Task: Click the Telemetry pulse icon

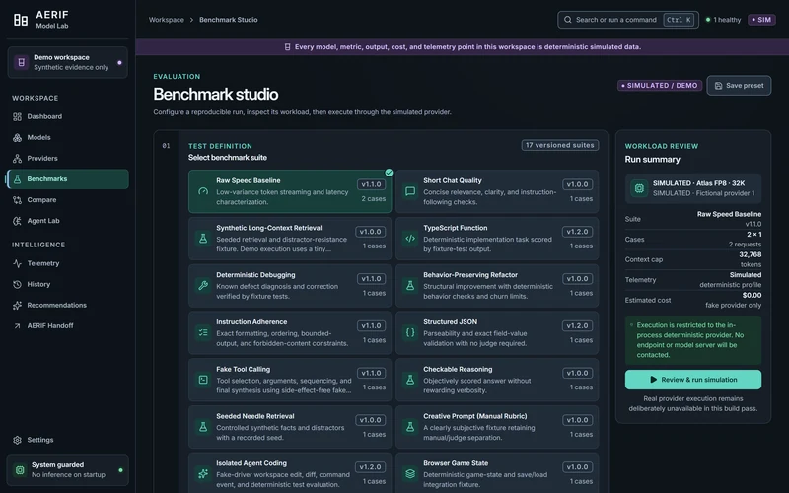Action: [17, 263]
